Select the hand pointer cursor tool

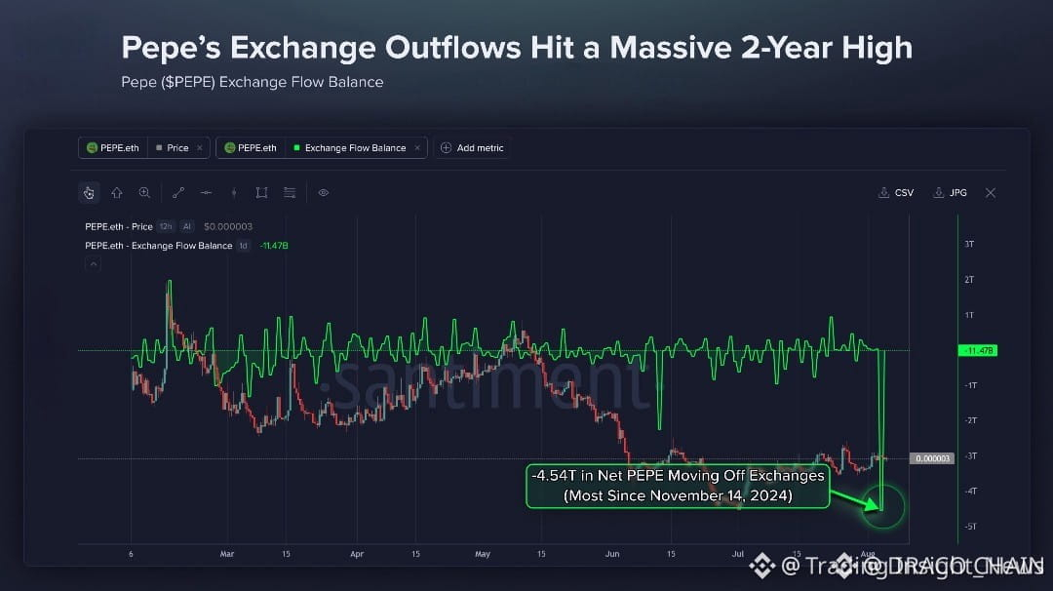click(x=89, y=193)
